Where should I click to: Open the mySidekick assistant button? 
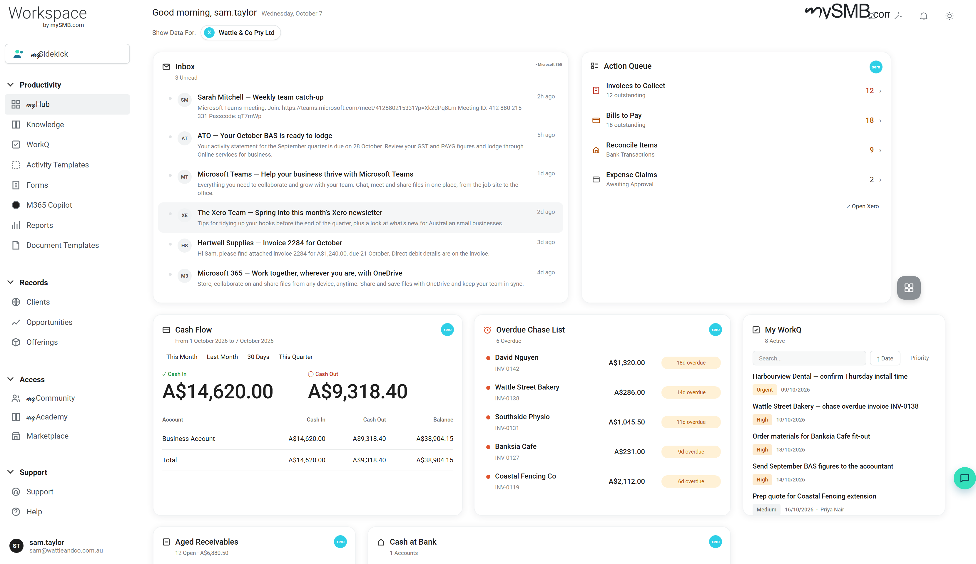[x=67, y=54]
